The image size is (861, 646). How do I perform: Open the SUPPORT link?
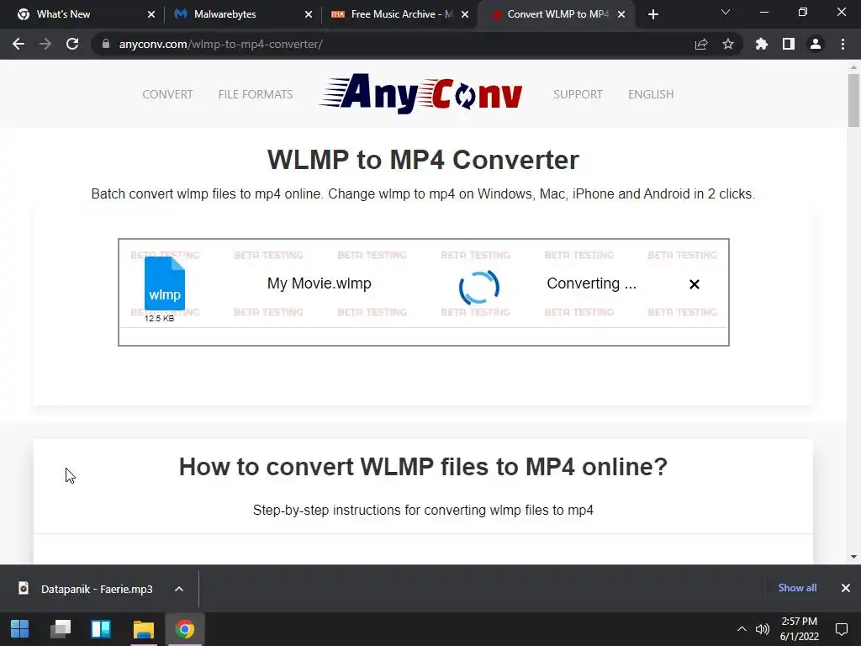pyautogui.click(x=578, y=94)
